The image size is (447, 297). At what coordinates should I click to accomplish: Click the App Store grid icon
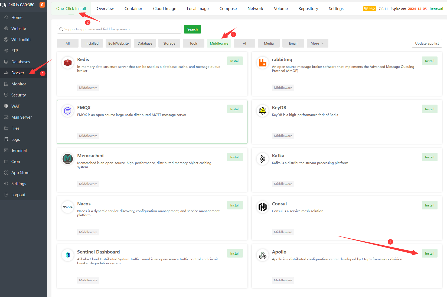click(6, 173)
